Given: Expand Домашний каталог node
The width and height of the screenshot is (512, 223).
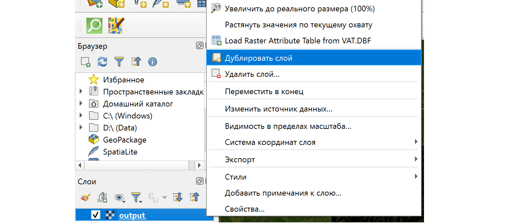Looking at the screenshot, I should (x=81, y=104).
